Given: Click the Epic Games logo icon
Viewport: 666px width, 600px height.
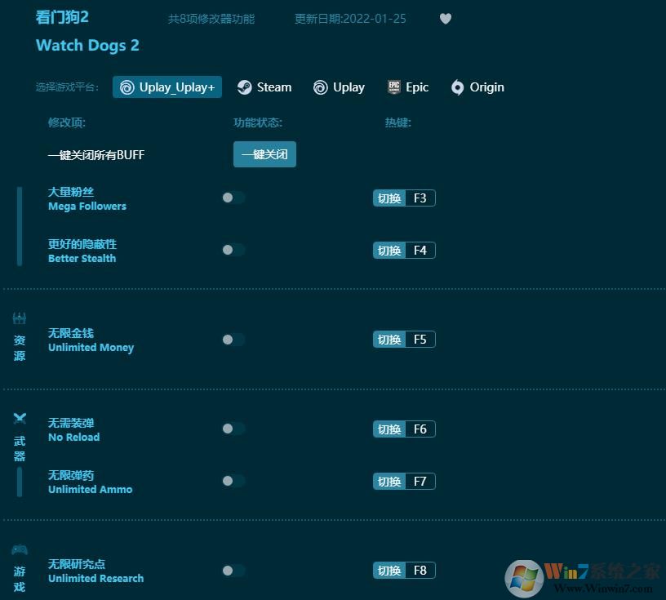Looking at the screenshot, I should (x=393, y=87).
